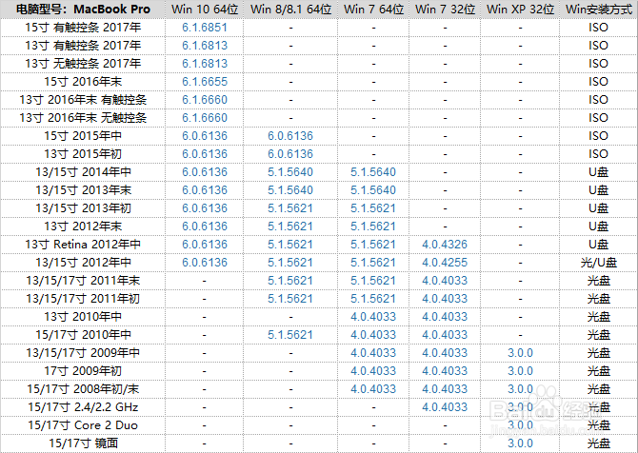Select the model cell 15/17寸 Core 2 Duo

(x=83, y=425)
